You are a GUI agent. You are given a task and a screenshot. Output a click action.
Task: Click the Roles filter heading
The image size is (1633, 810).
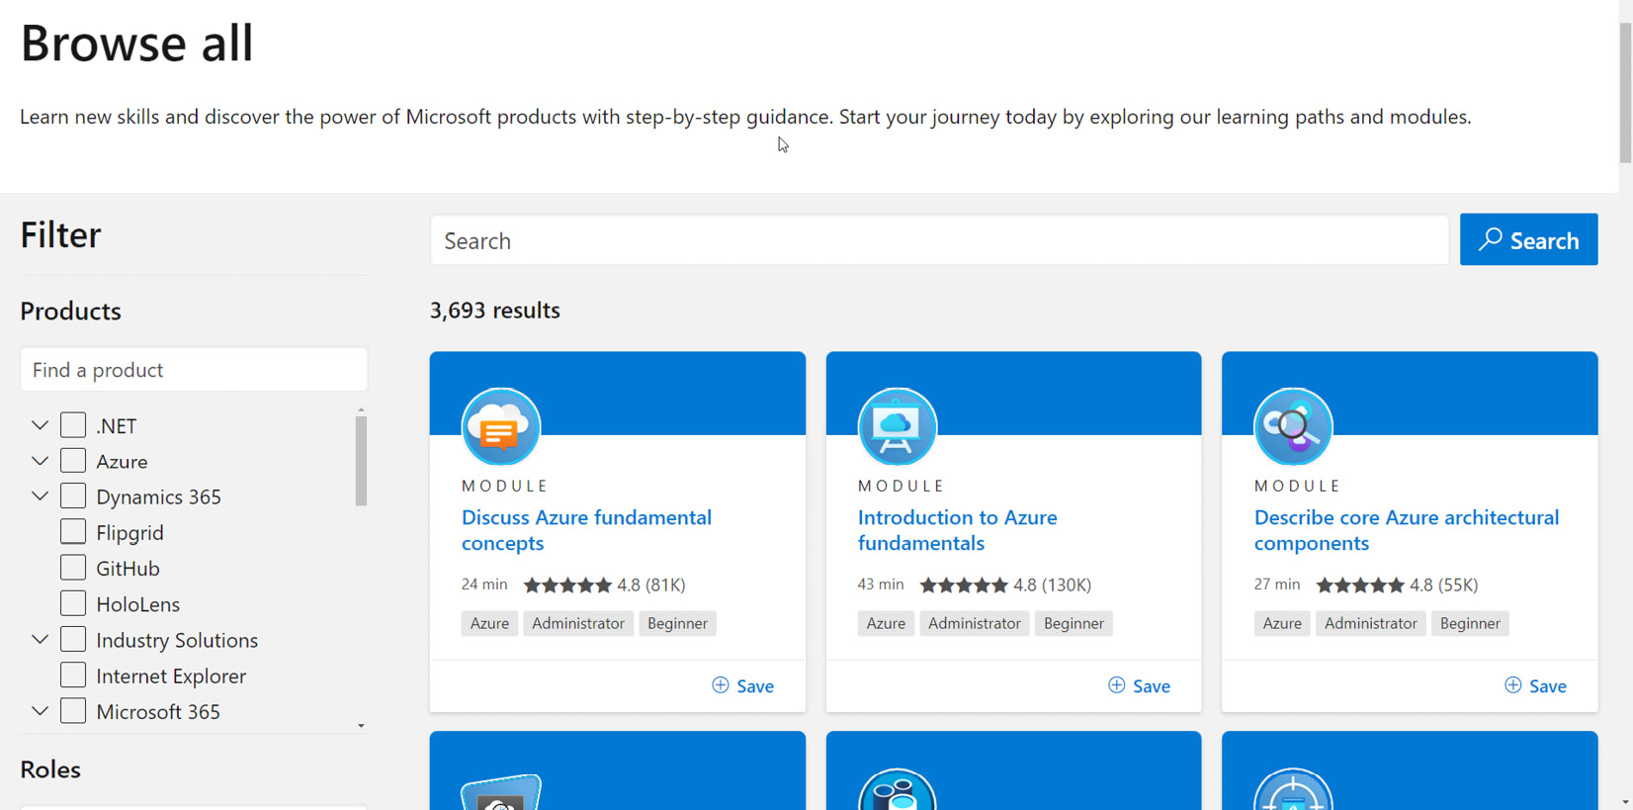click(50, 769)
